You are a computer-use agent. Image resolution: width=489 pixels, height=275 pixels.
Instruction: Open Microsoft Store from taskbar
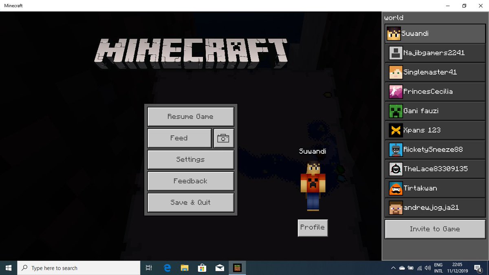tap(202, 268)
